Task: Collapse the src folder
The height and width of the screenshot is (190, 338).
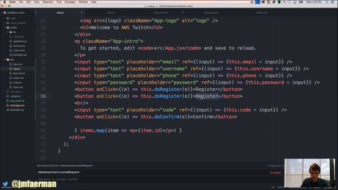Action: pos(5,60)
